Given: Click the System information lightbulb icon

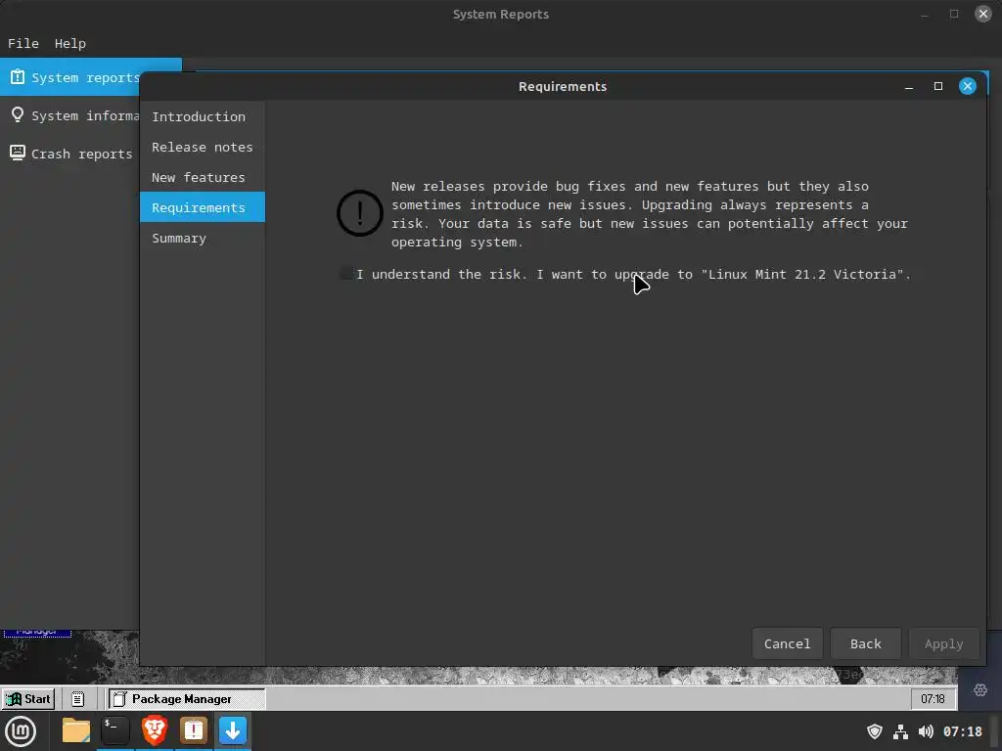Looking at the screenshot, I should click(x=18, y=115).
